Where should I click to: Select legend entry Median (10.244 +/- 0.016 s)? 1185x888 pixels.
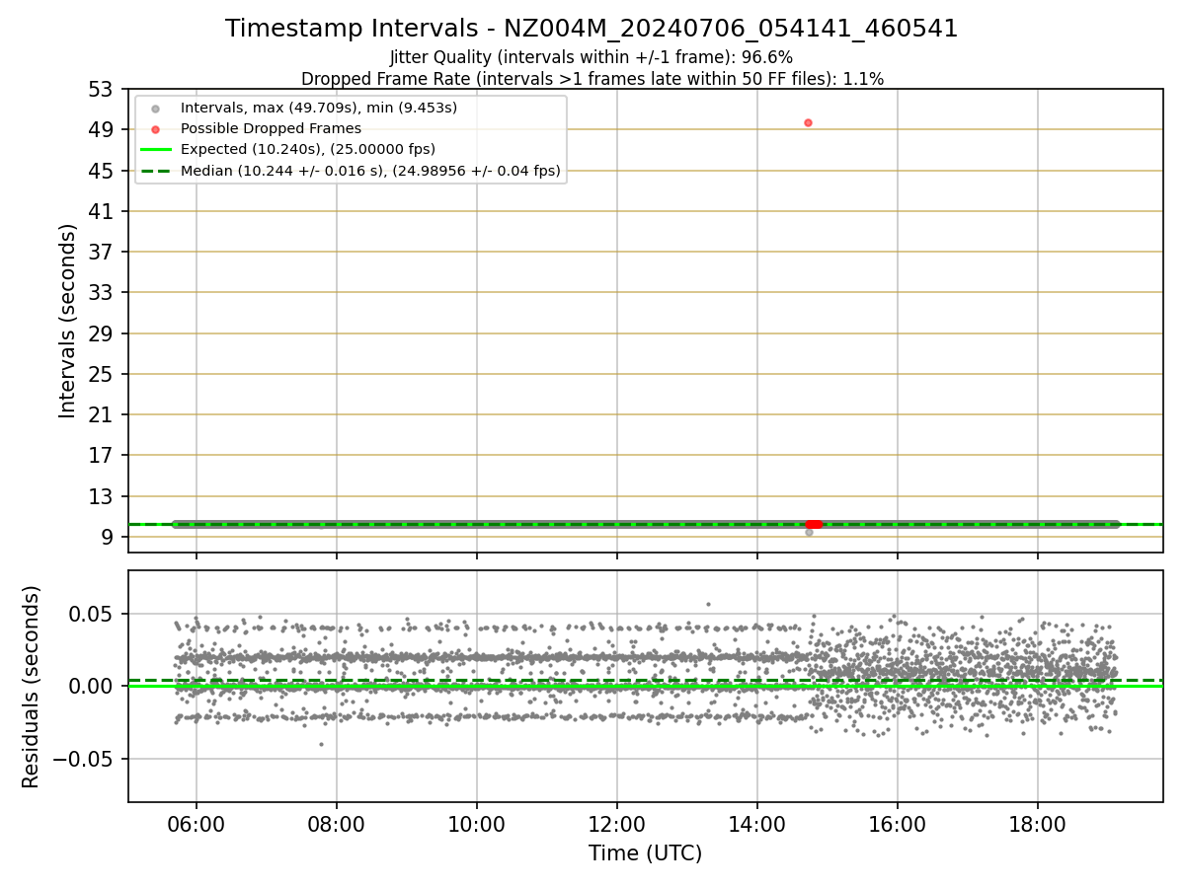[x=352, y=171]
